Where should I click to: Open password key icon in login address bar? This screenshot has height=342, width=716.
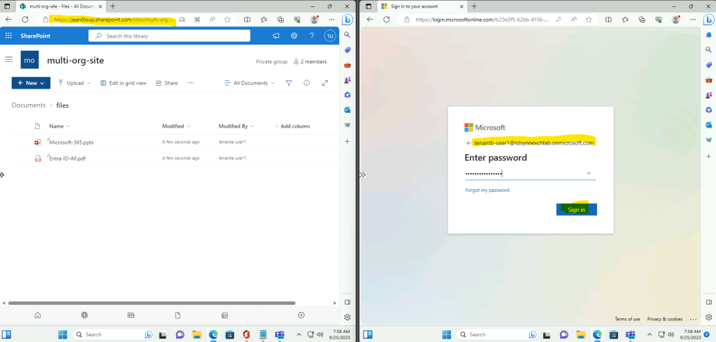tap(559, 20)
